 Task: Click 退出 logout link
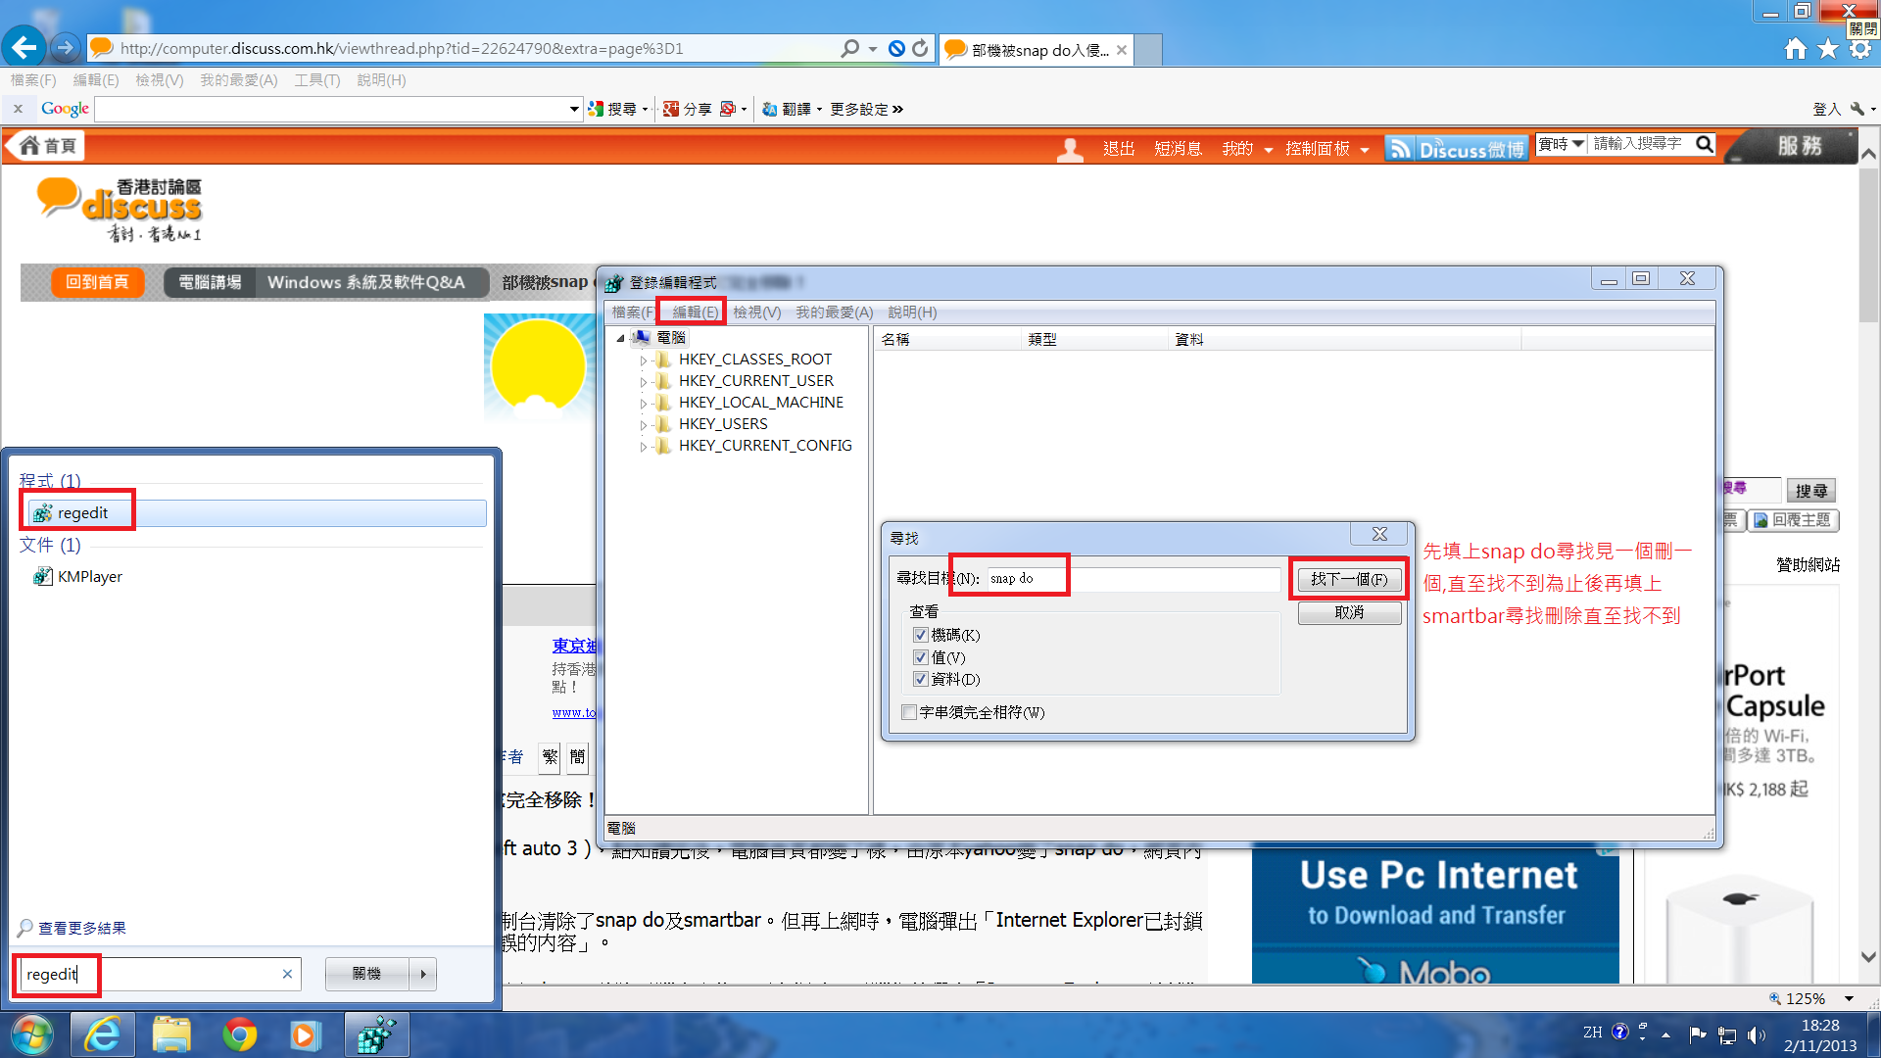tap(1118, 149)
